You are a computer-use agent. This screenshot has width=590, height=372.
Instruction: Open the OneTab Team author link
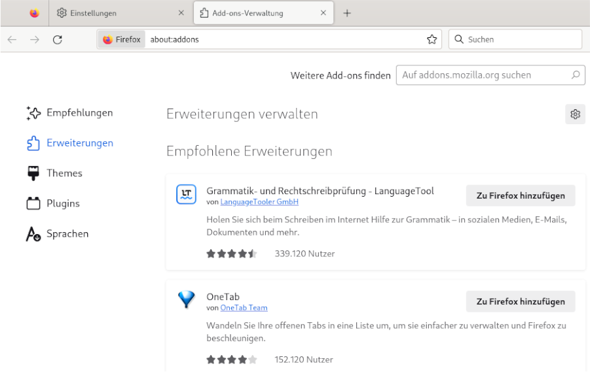tap(244, 308)
